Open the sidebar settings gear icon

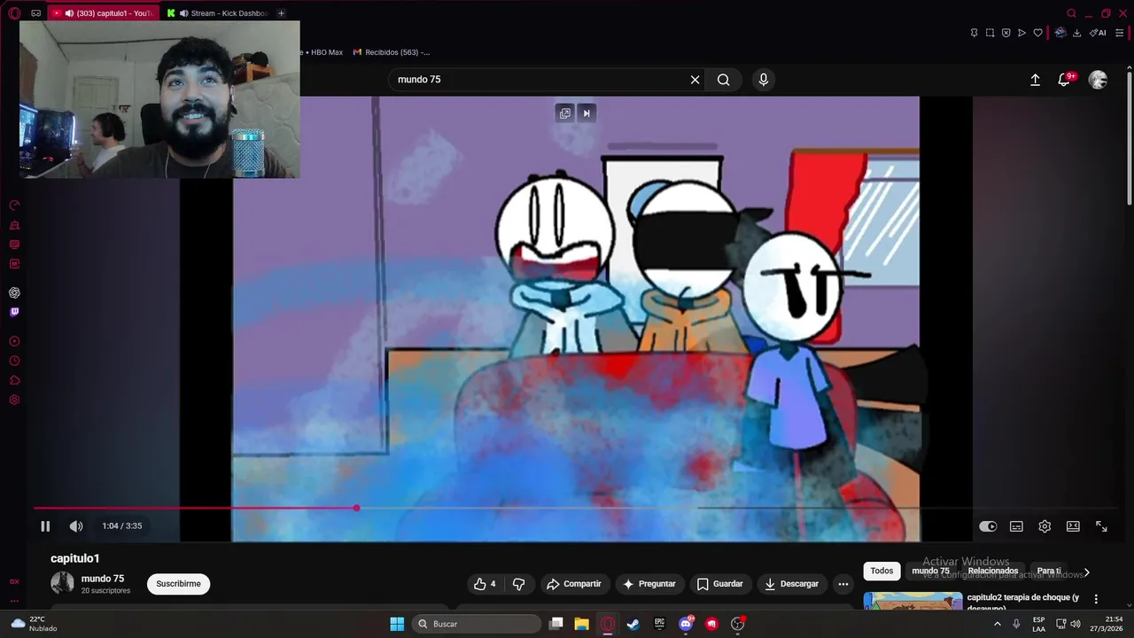[x=14, y=400]
